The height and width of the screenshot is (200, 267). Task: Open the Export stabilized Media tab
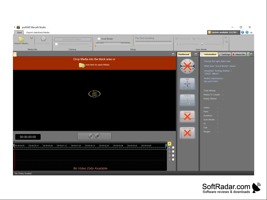pyautogui.click(x=38, y=33)
